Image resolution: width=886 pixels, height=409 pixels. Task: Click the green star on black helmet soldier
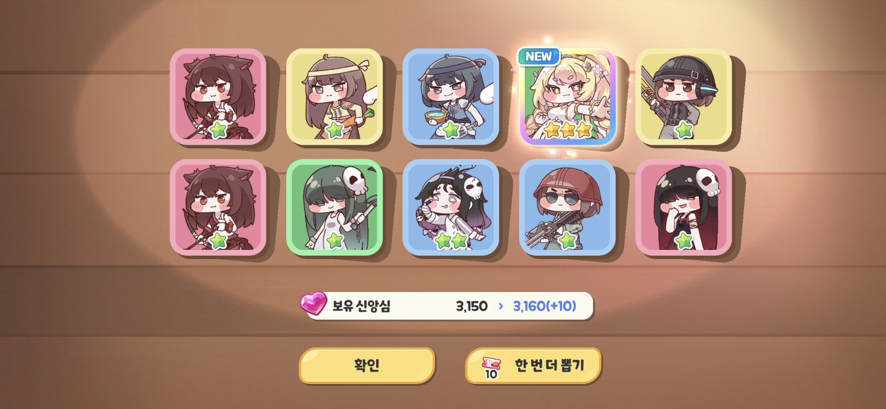click(684, 130)
